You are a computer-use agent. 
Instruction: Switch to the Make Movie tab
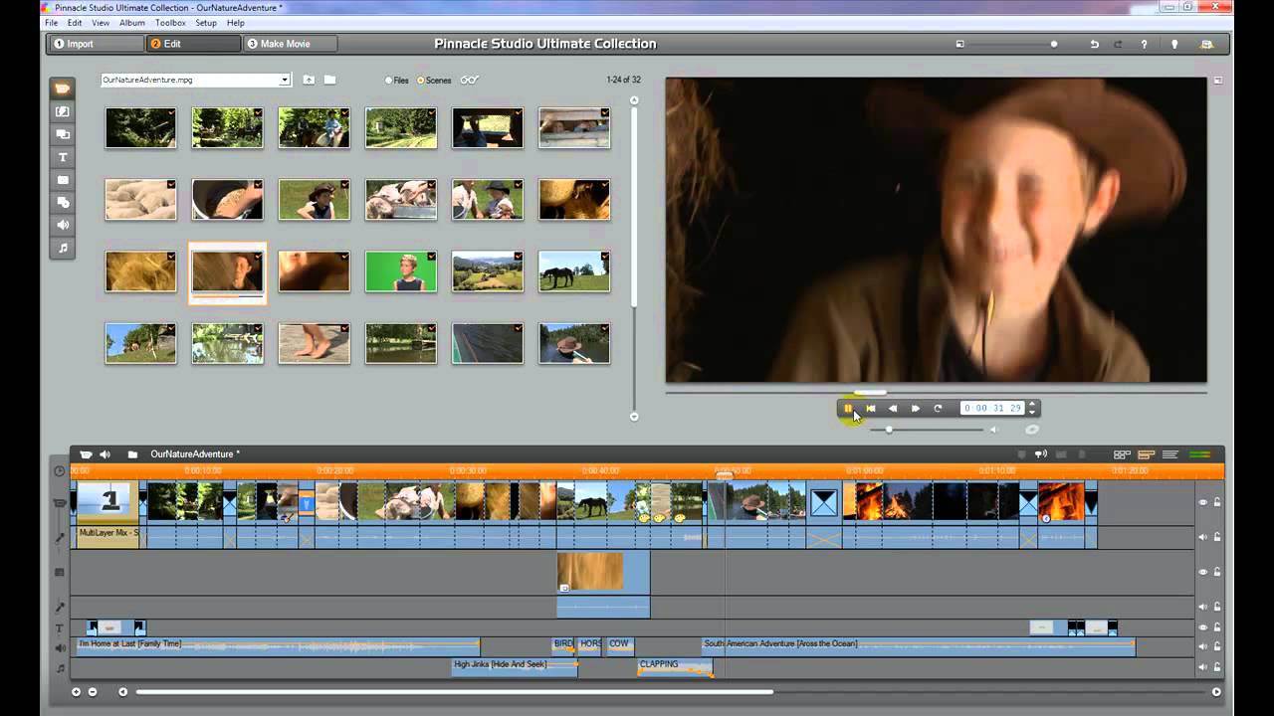pyautogui.click(x=290, y=44)
